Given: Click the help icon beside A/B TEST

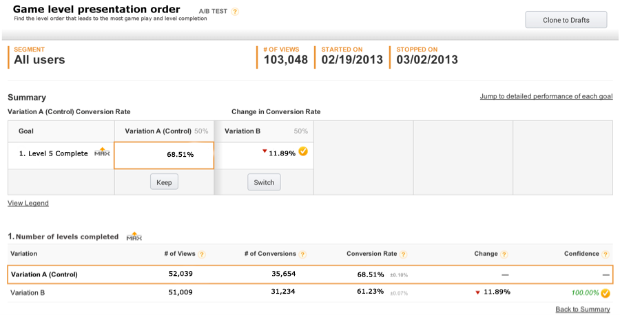Looking at the screenshot, I should [235, 12].
